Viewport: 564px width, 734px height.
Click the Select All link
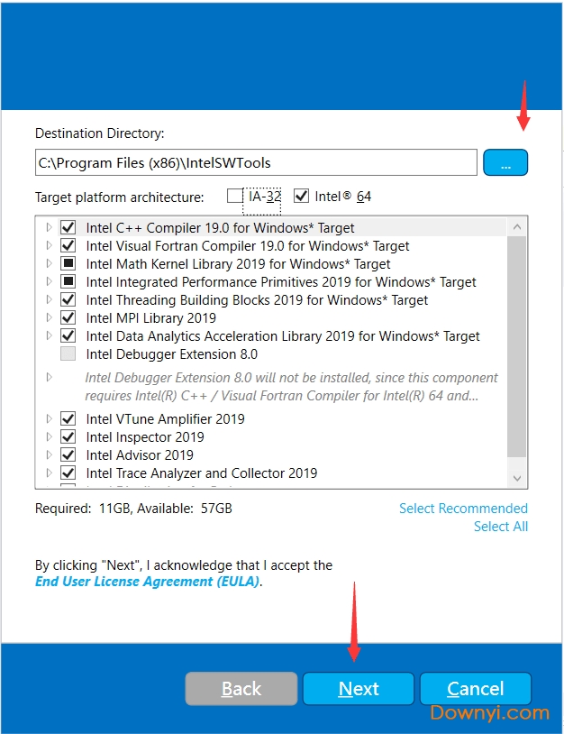(x=500, y=527)
